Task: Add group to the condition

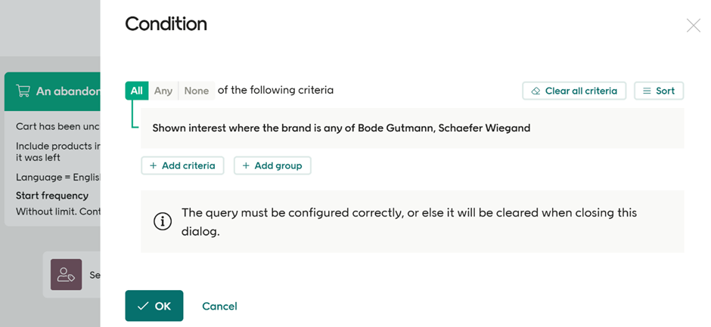Action: (x=272, y=165)
